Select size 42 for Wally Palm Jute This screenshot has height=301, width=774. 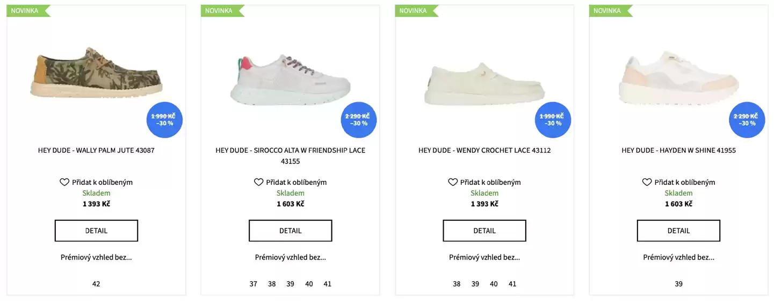coord(96,284)
